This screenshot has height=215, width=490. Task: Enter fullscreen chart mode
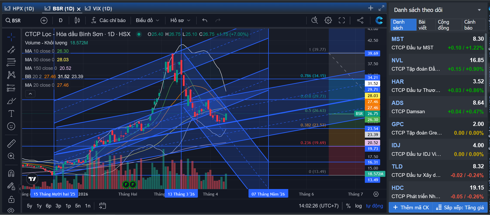pyautogui.click(x=342, y=20)
